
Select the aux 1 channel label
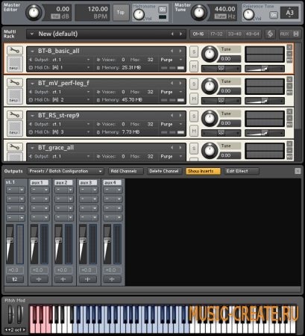(39, 182)
